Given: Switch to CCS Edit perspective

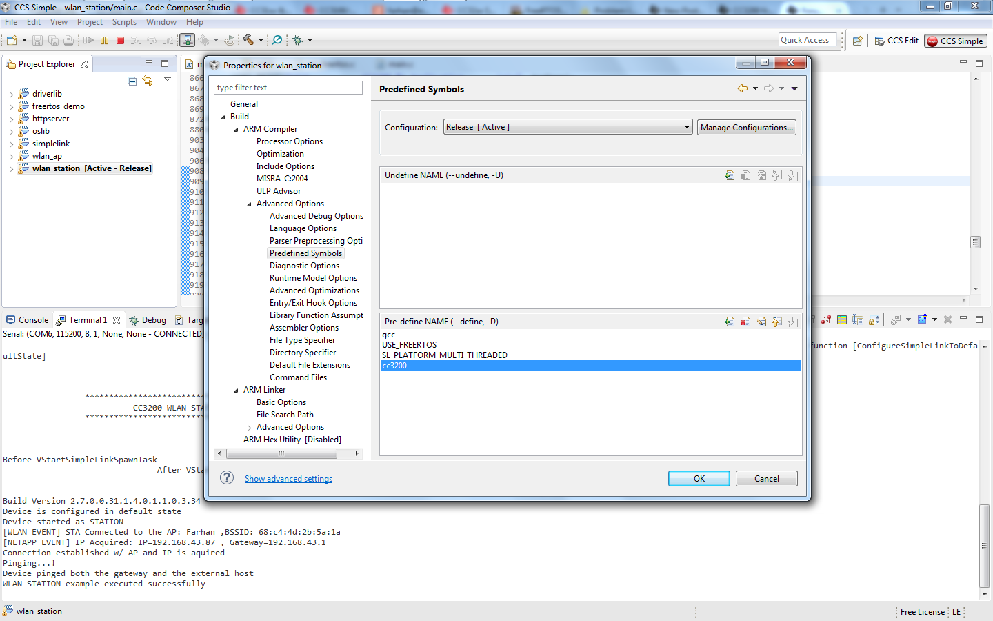Looking at the screenshot, I should coord(896,41).
